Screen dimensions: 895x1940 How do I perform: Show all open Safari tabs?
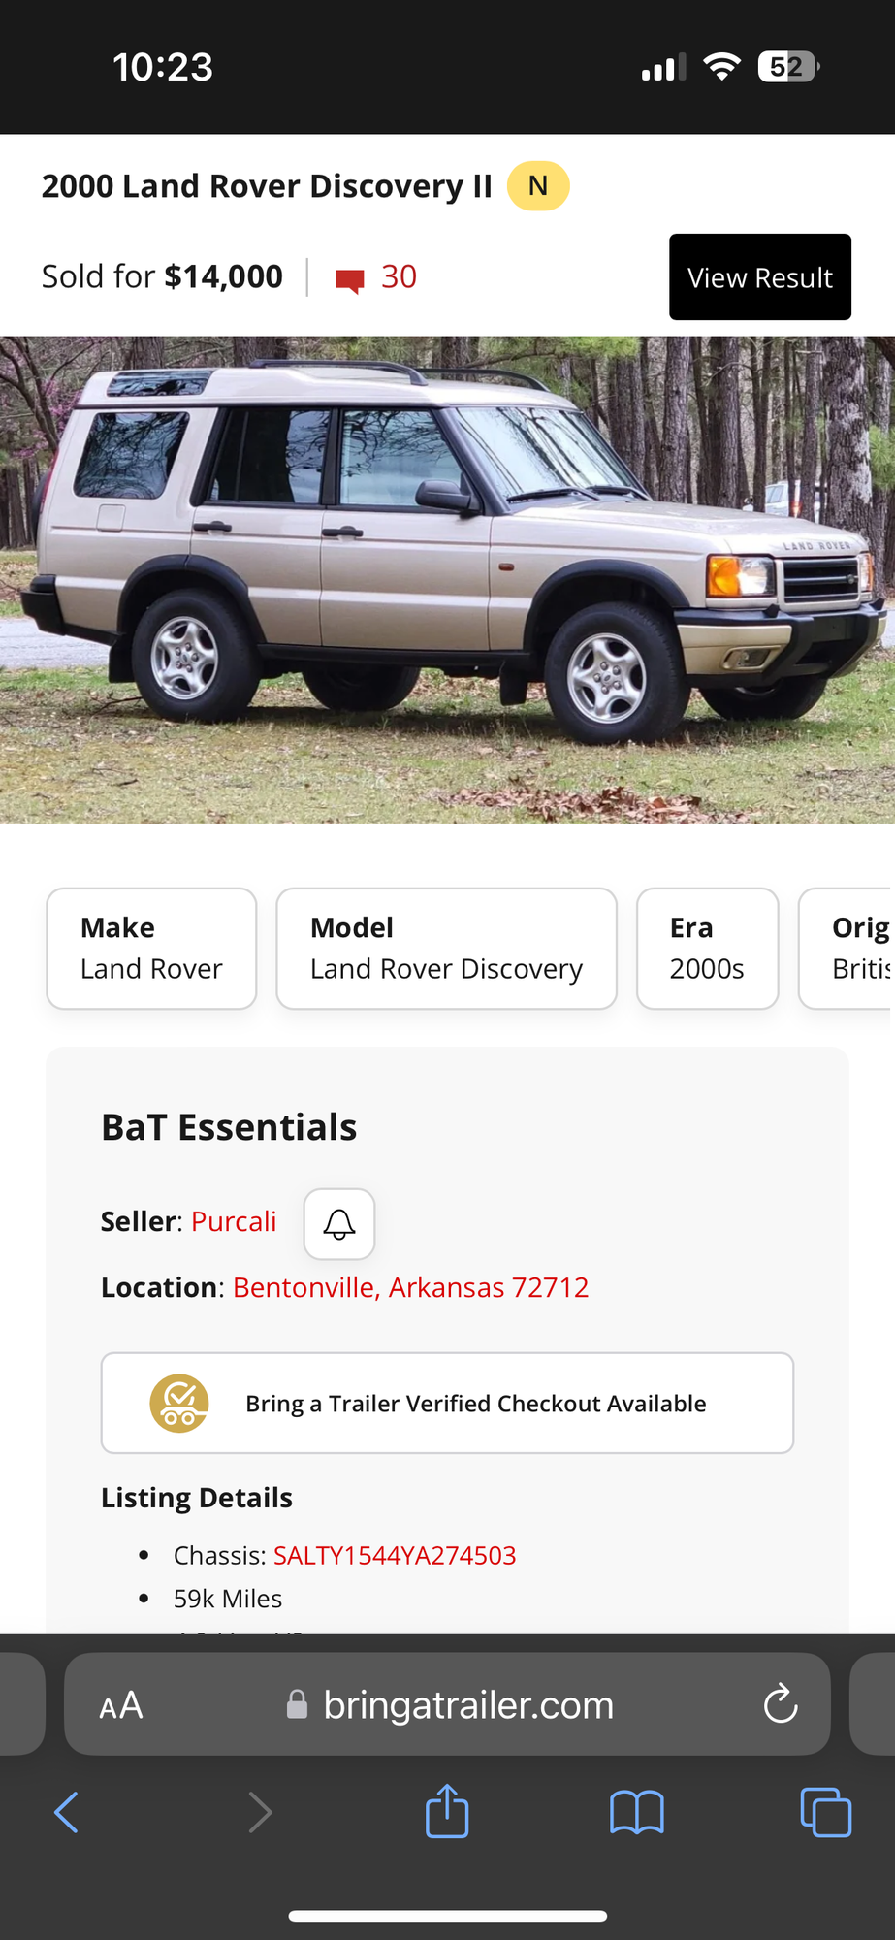pos(825,1812)
